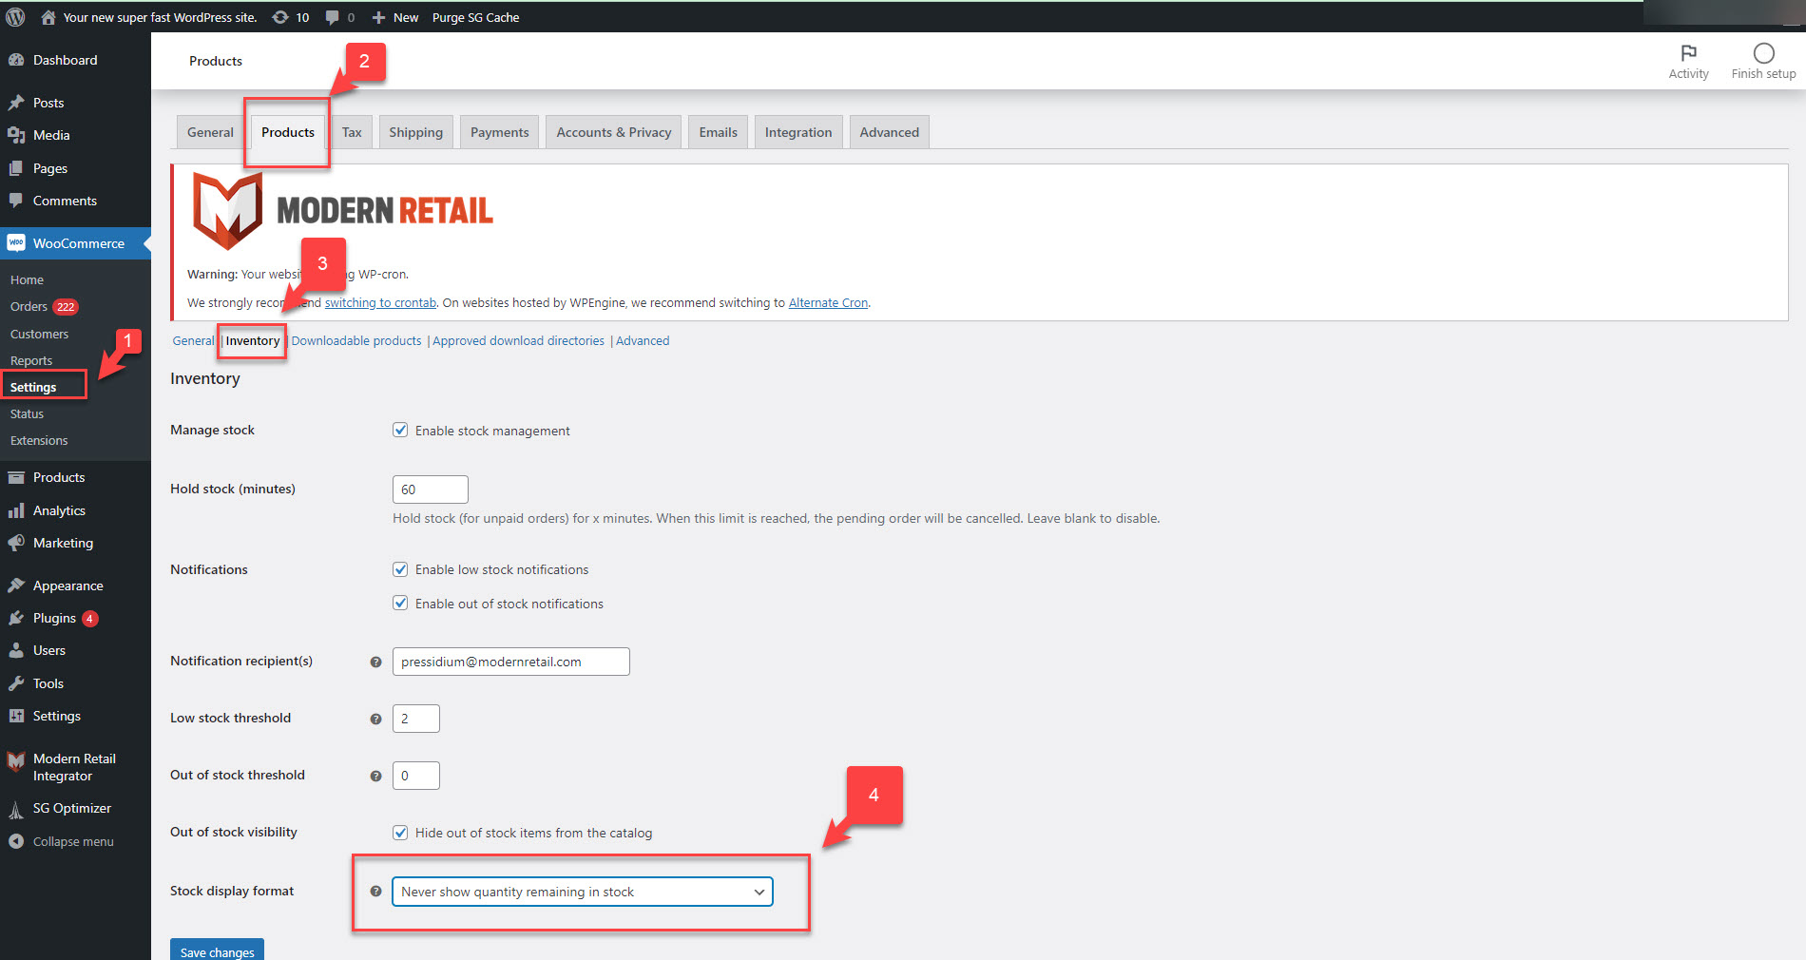
Task: Click the Analytics bar chart icon
Action: point(16,510)
